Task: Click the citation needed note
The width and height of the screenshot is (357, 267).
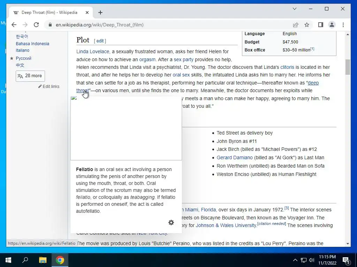Action: 272,224
